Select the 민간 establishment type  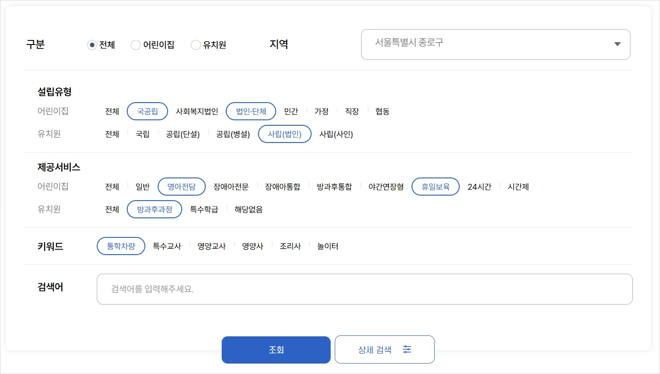pos(291,111)
